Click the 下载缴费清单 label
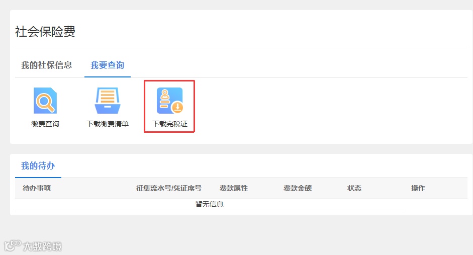 pos(108,124)
